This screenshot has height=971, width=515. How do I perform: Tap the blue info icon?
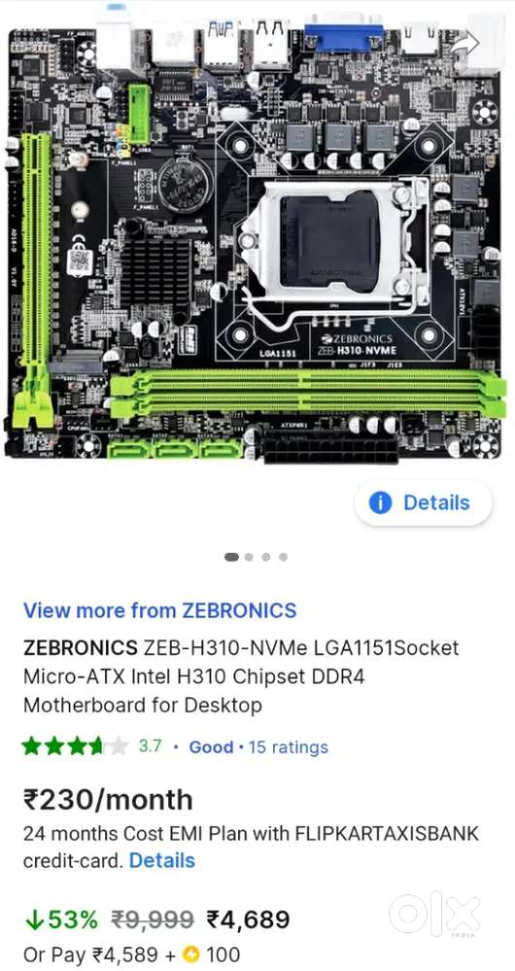tap(380, 503)
